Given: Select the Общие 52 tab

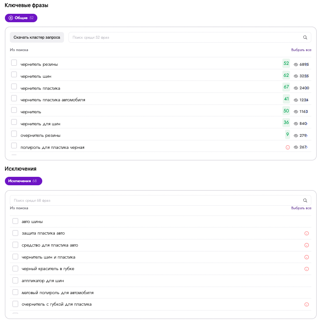Looking at the screenshot, I should (21, 18).
